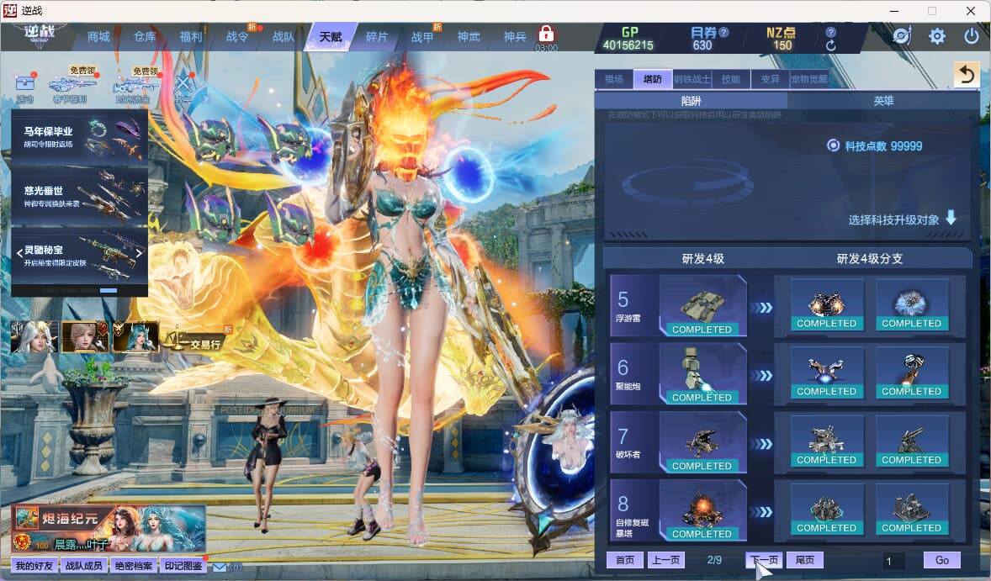Open the 天赋 talent menu
991x581 pixels.
(330, 37)
